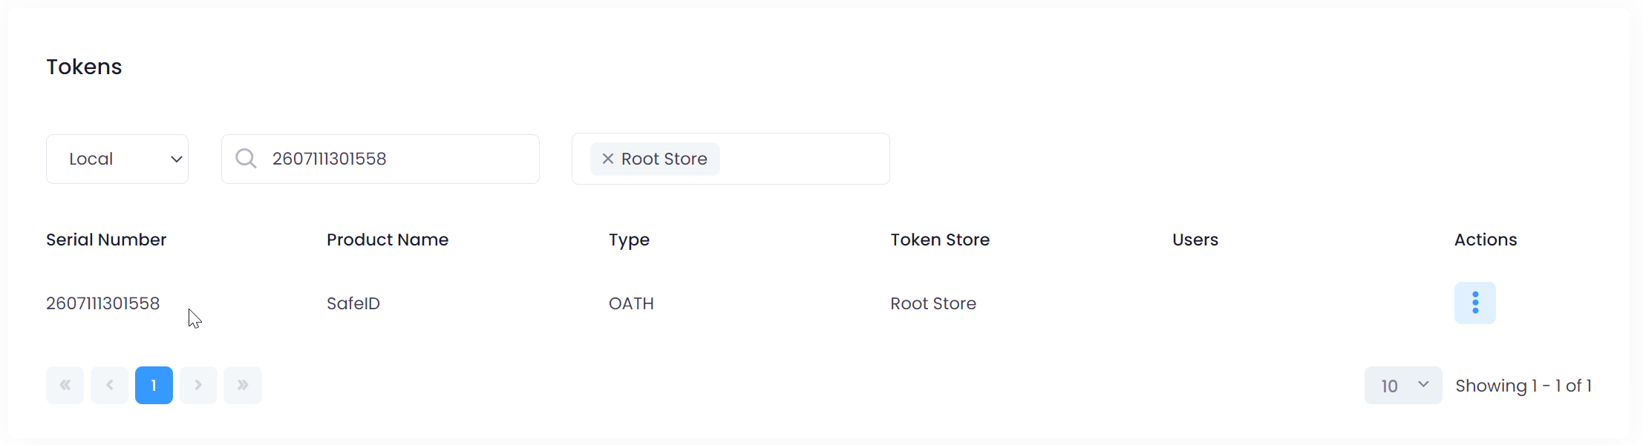This screenshot has width=1643, height=445.
Task: Select serial number 2607111301558 in table row
Action: point(103,303)
